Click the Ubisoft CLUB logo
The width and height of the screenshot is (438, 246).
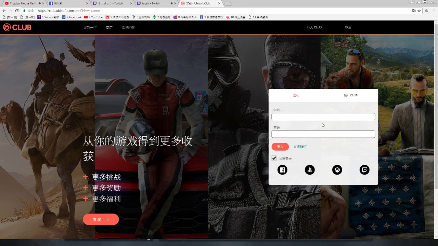coord(17,27)
